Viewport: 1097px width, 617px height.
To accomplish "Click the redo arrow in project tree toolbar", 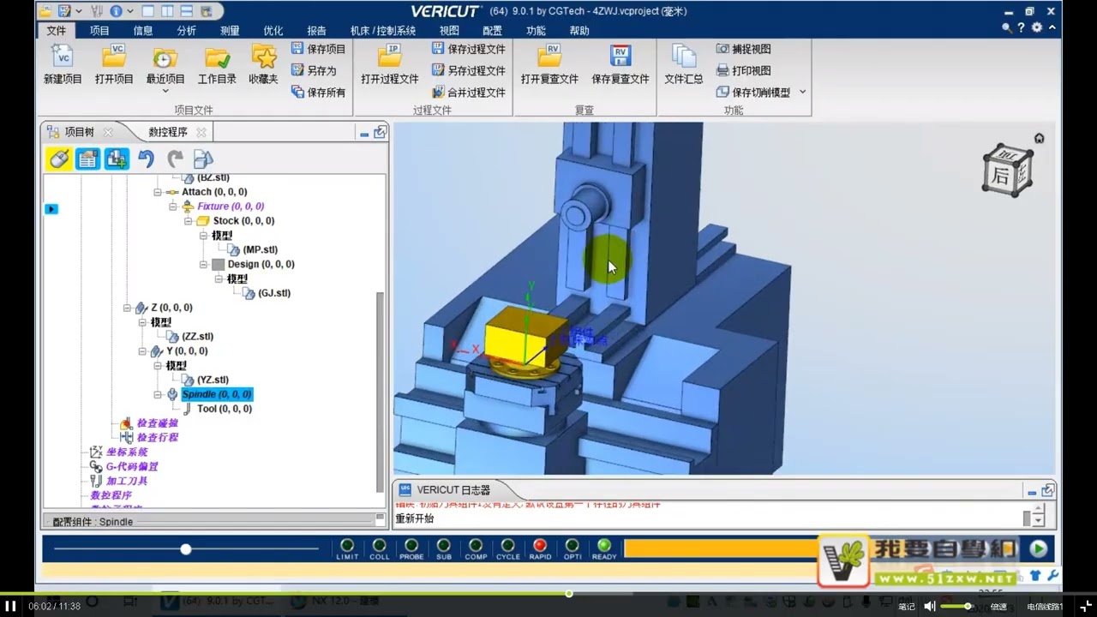I will pyautogui.click(x=176, y=159).
